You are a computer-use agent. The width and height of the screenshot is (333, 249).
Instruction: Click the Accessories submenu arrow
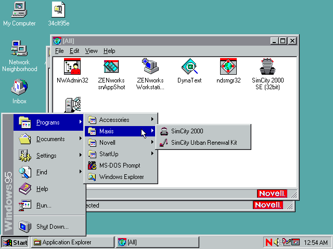(x=152, y=119)
